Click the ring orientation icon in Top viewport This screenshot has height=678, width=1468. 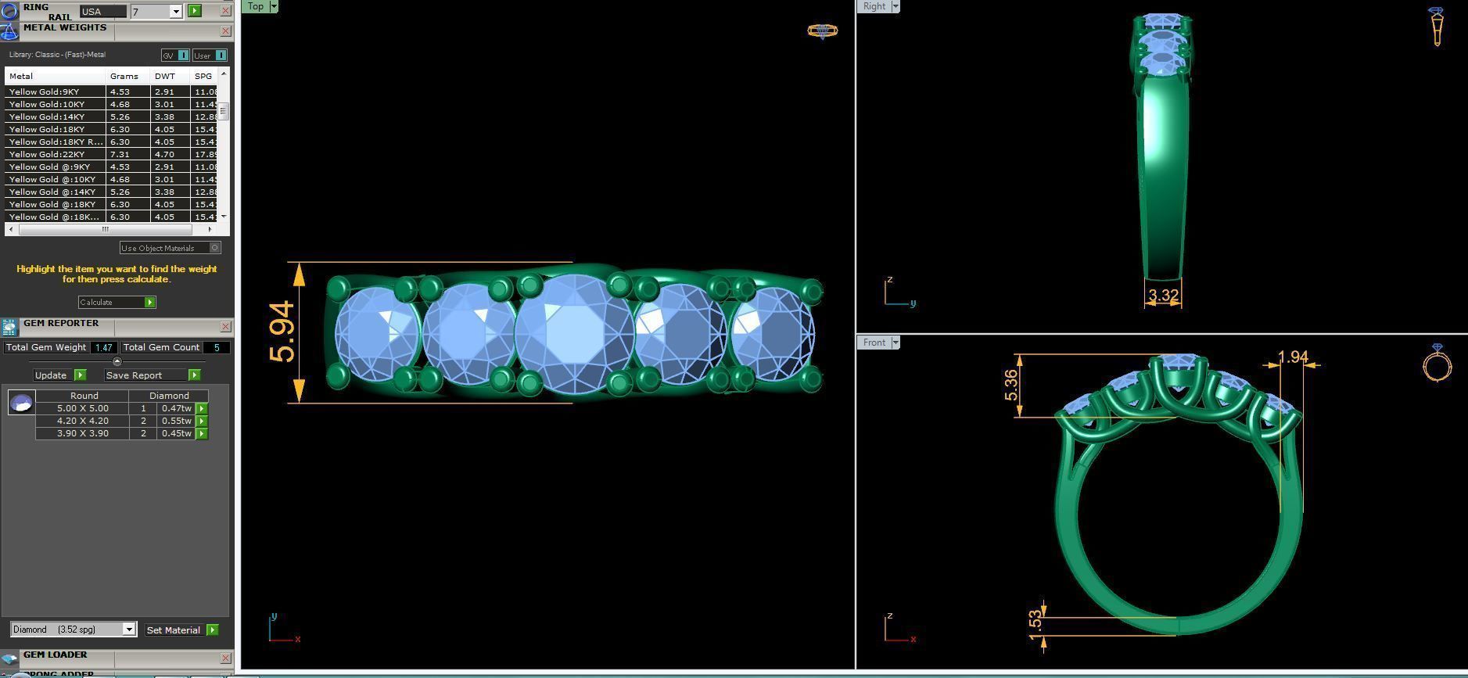coord(822,30)
